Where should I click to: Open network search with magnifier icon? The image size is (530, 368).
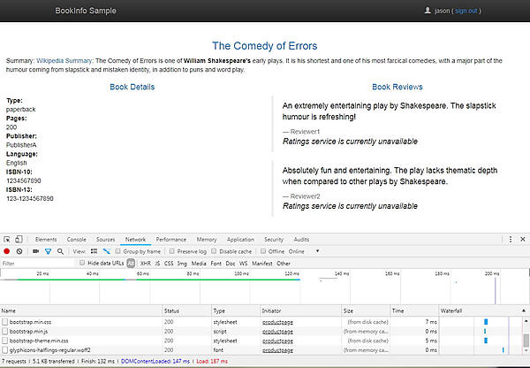[x=59, y=251]
